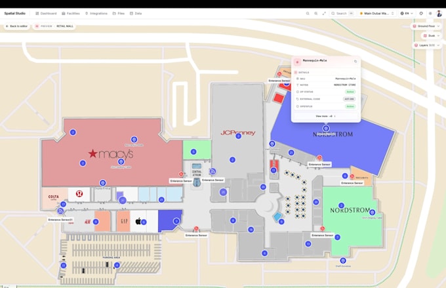Click the H&M store marker

click(x=96, y=222)
